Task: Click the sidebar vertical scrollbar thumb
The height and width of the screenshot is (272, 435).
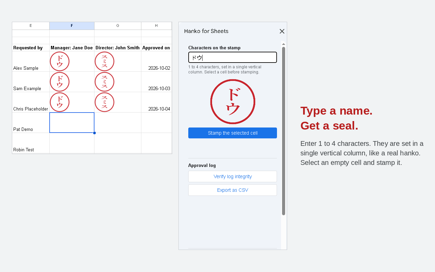Action: (x=284, y=131)
